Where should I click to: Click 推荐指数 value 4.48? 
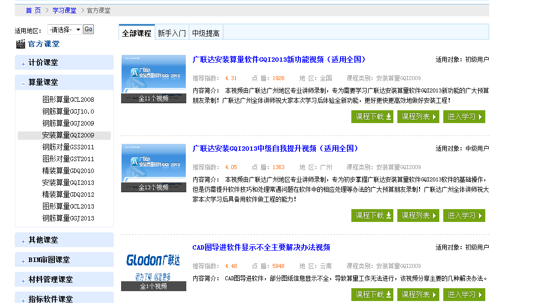231,266
